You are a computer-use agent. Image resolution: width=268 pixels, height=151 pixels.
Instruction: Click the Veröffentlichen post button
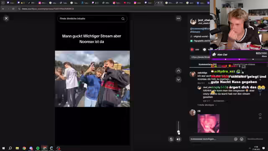pos(255,139)
